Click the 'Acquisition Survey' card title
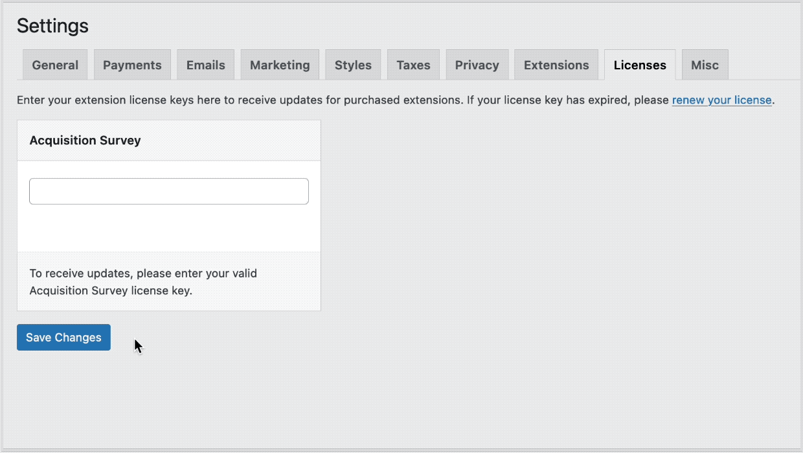 point(85,140)
